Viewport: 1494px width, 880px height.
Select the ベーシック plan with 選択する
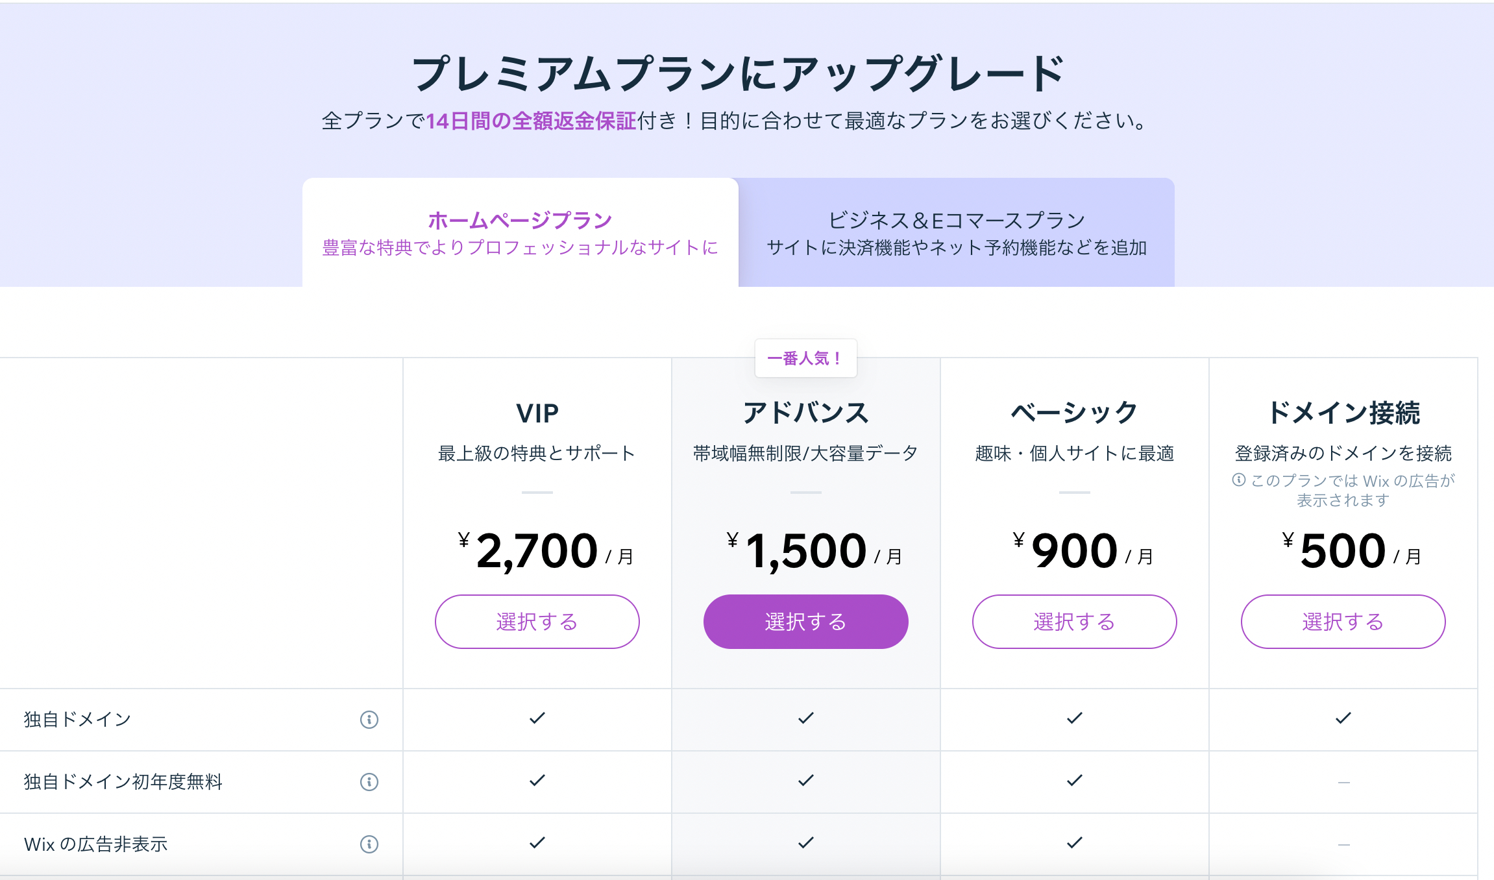pyautogui.click(x=1074, y=621)
